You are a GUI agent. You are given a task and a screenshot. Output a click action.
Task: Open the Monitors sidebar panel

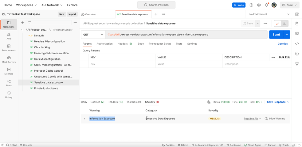point(9,71)
